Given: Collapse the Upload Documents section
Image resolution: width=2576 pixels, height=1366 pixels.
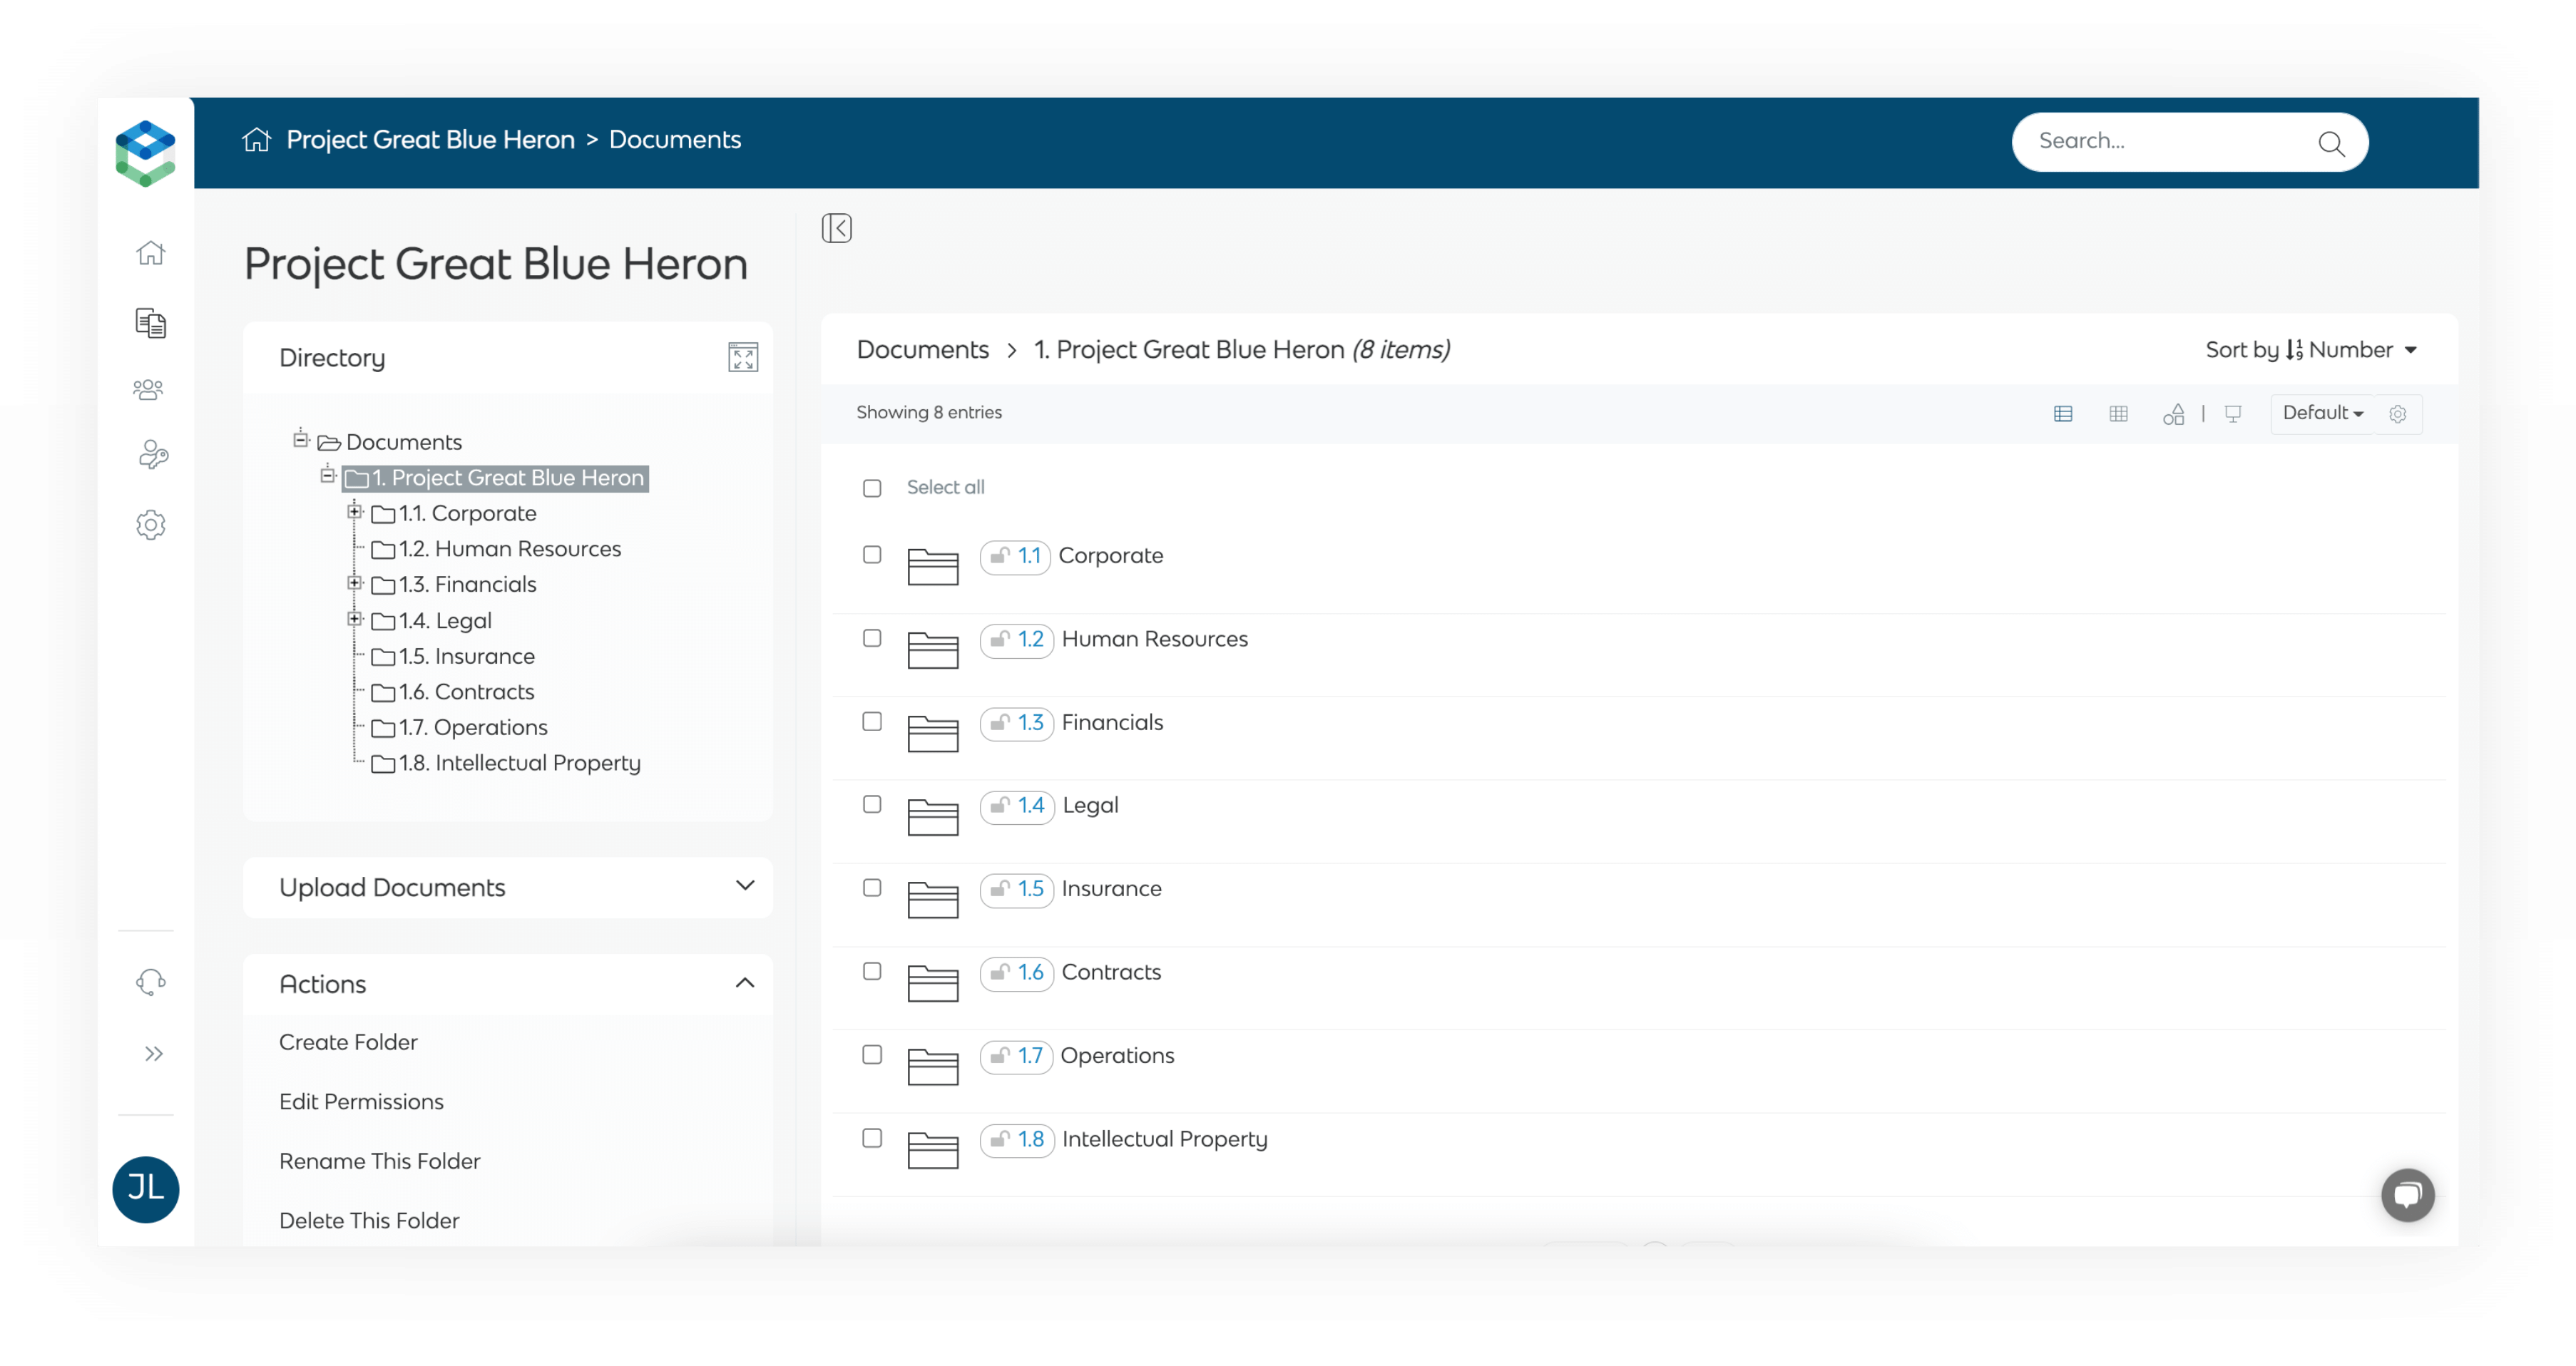Looking at the screenshot, I should (744, 886).
